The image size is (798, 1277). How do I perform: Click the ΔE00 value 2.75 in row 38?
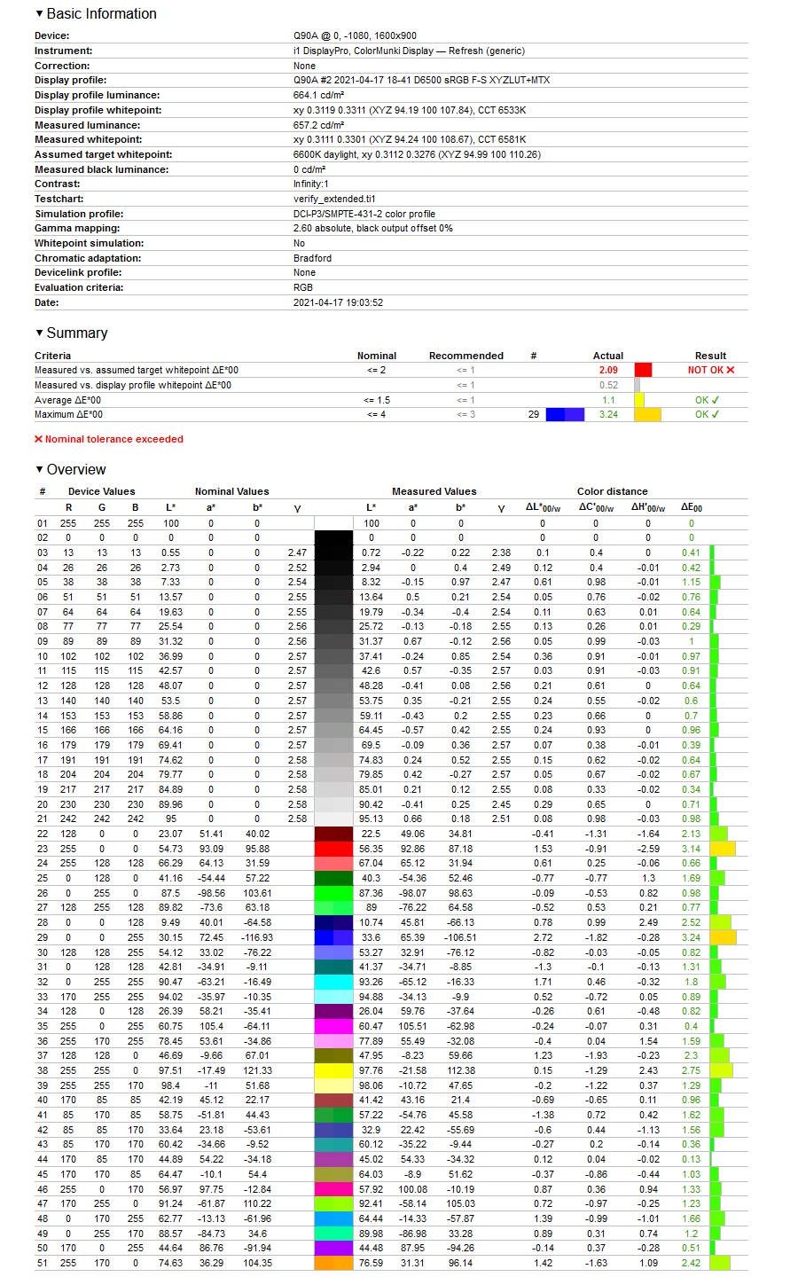[x=692, y=1070]
